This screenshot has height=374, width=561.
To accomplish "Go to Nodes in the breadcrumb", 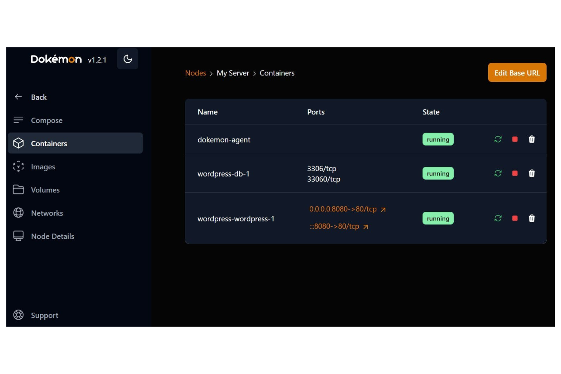I will pyautogui.click(x=195, y=73).
